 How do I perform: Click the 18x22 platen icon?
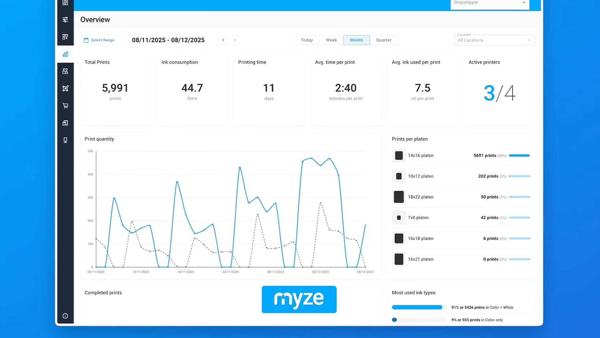(399, 197)
